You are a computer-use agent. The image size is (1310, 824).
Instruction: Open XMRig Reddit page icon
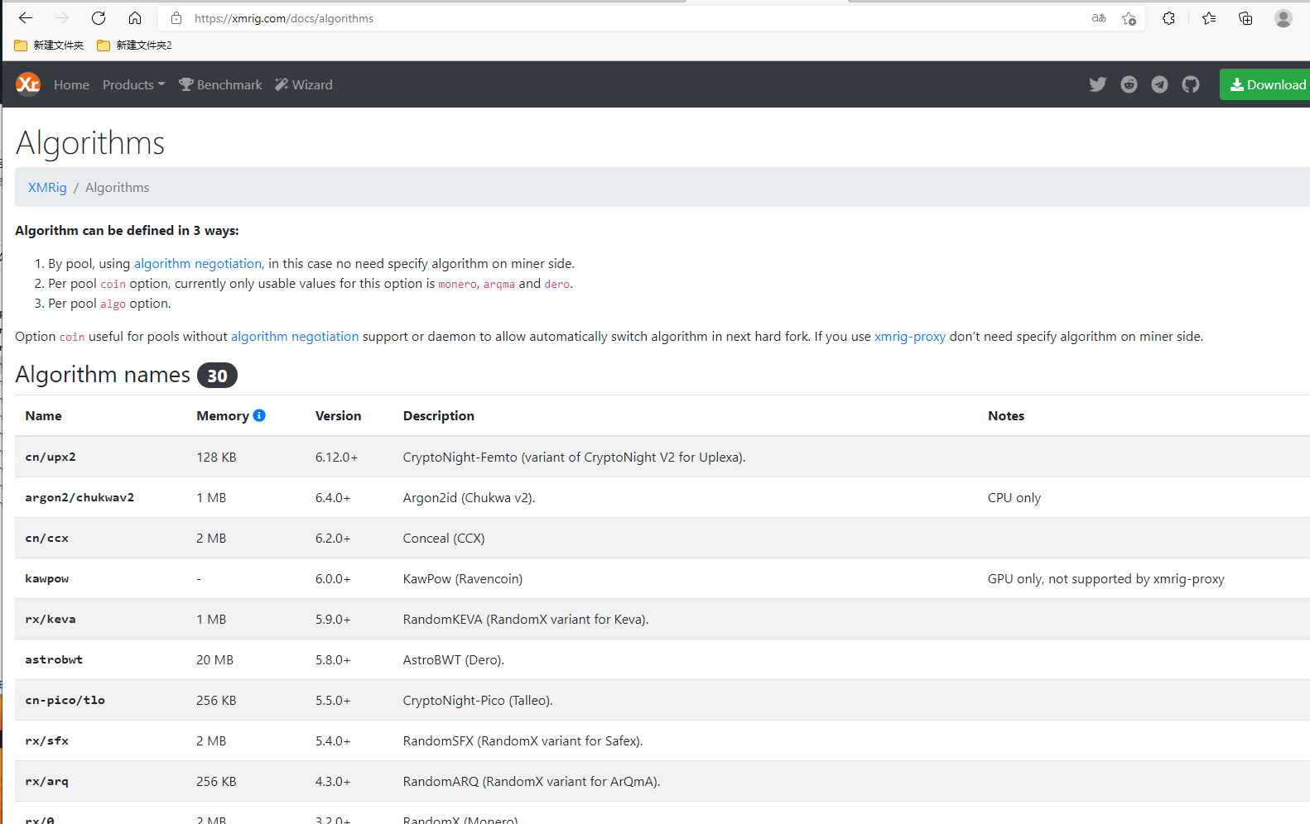pos(1129,84)
